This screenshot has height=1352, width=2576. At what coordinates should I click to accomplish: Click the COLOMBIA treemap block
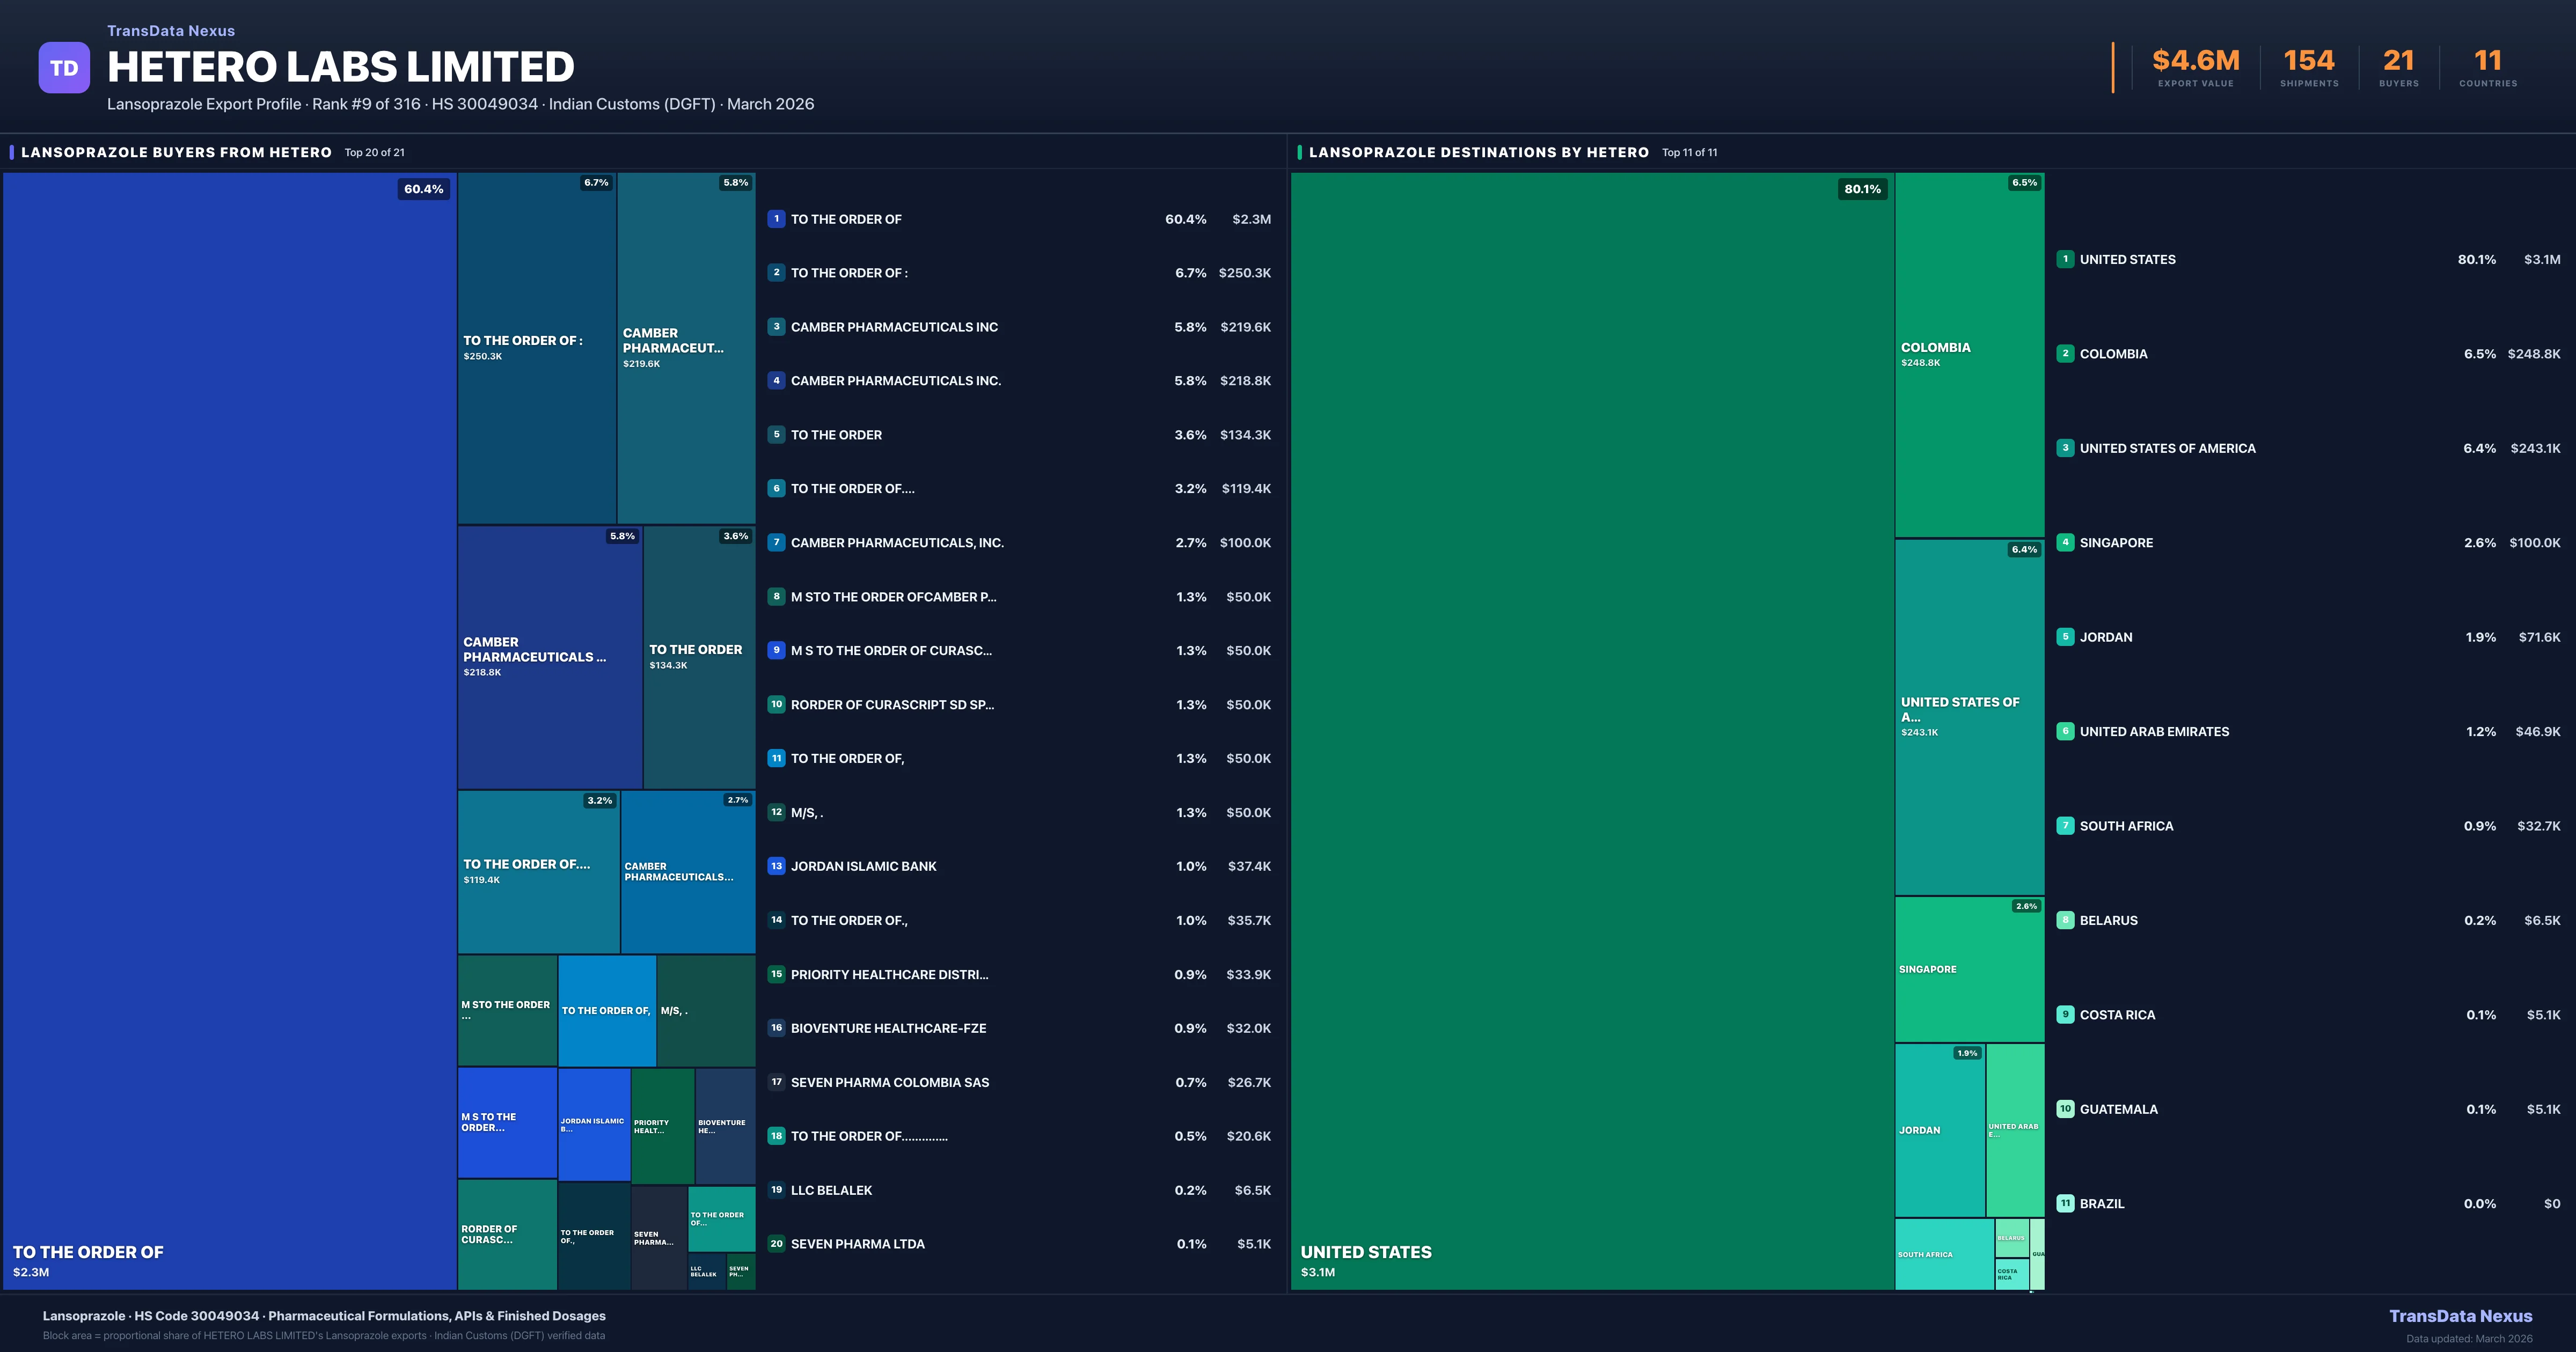tap(1969, 354)
